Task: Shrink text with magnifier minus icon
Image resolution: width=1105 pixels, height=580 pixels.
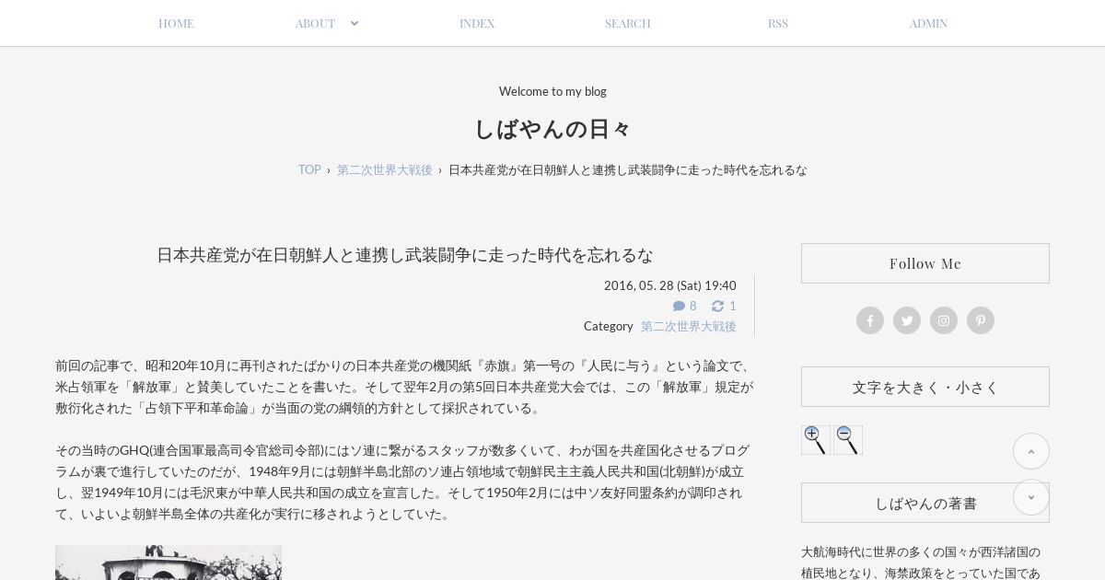Action: (848, 440)
